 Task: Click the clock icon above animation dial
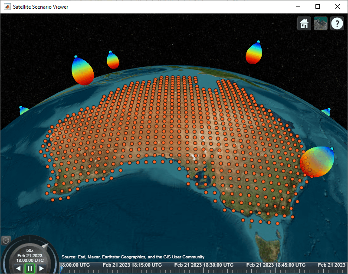pos(6,241)
